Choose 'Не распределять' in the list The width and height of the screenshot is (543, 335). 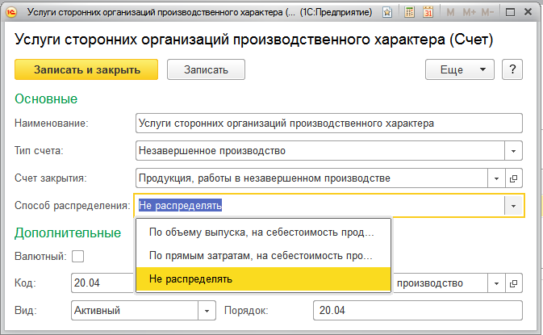[263, 279]
